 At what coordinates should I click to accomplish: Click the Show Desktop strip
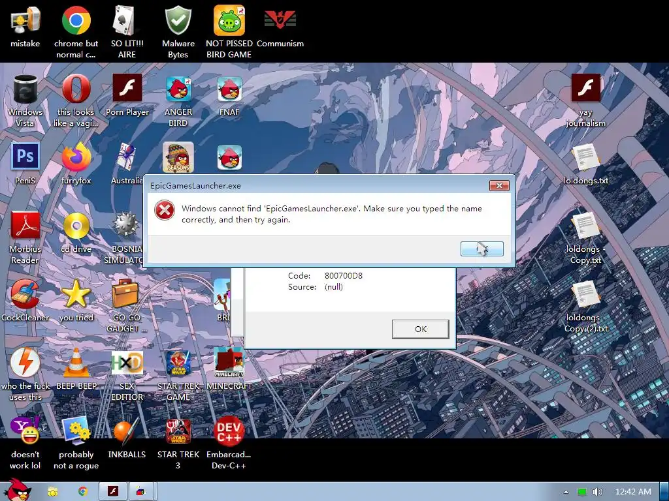664,492
